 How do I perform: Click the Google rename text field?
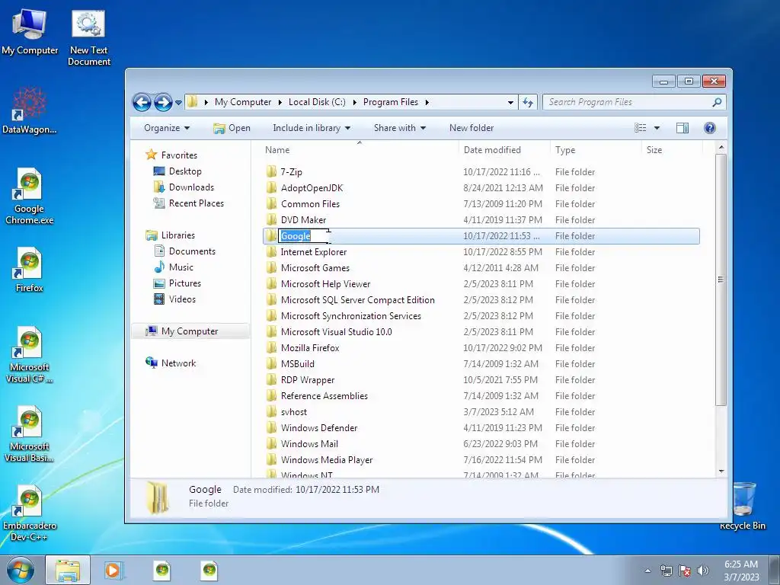303,236
